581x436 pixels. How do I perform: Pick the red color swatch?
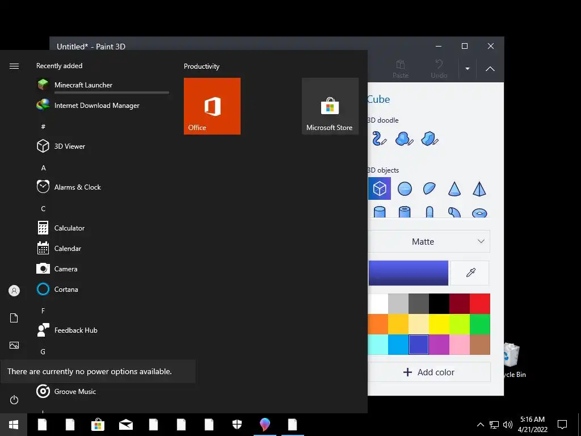pyautogui.click(x=480, y=304)
